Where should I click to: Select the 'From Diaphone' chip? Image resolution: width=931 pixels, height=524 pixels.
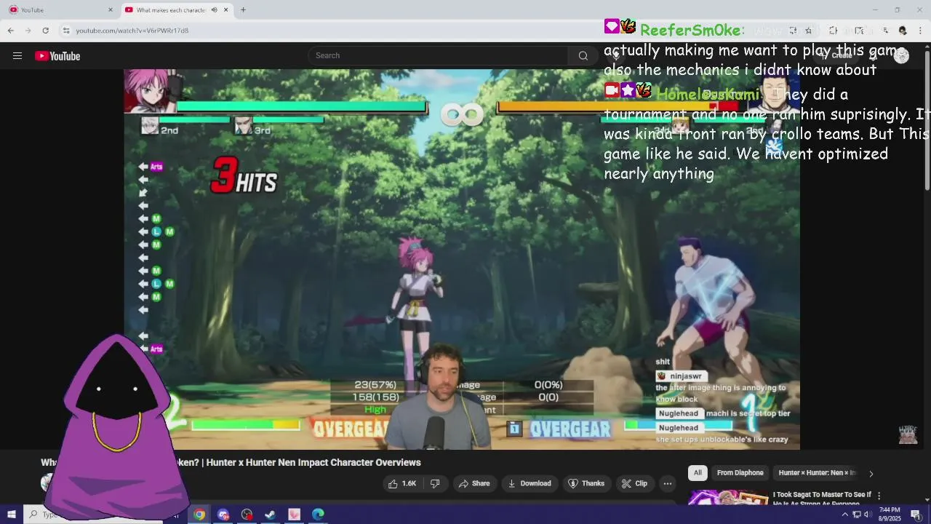pos(740,473)
